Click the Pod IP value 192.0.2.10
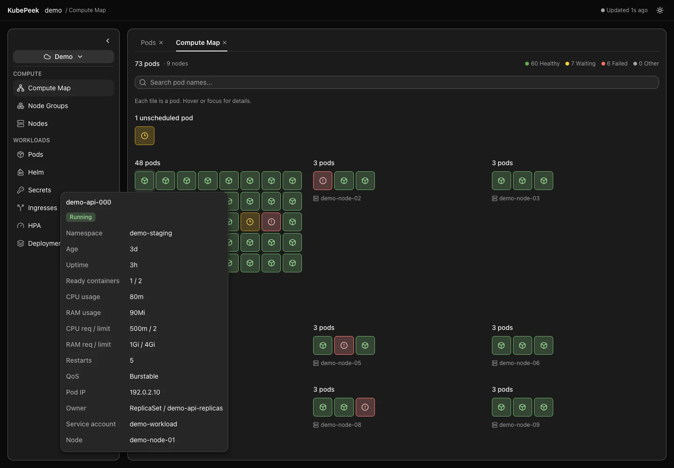 [145, 392]
